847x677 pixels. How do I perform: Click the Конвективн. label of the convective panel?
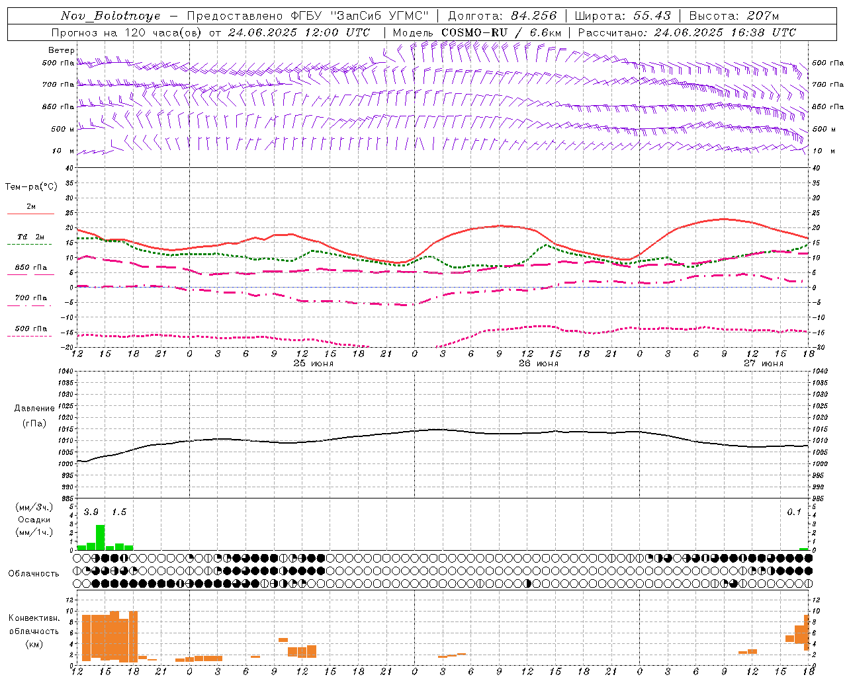coord(34,618)
